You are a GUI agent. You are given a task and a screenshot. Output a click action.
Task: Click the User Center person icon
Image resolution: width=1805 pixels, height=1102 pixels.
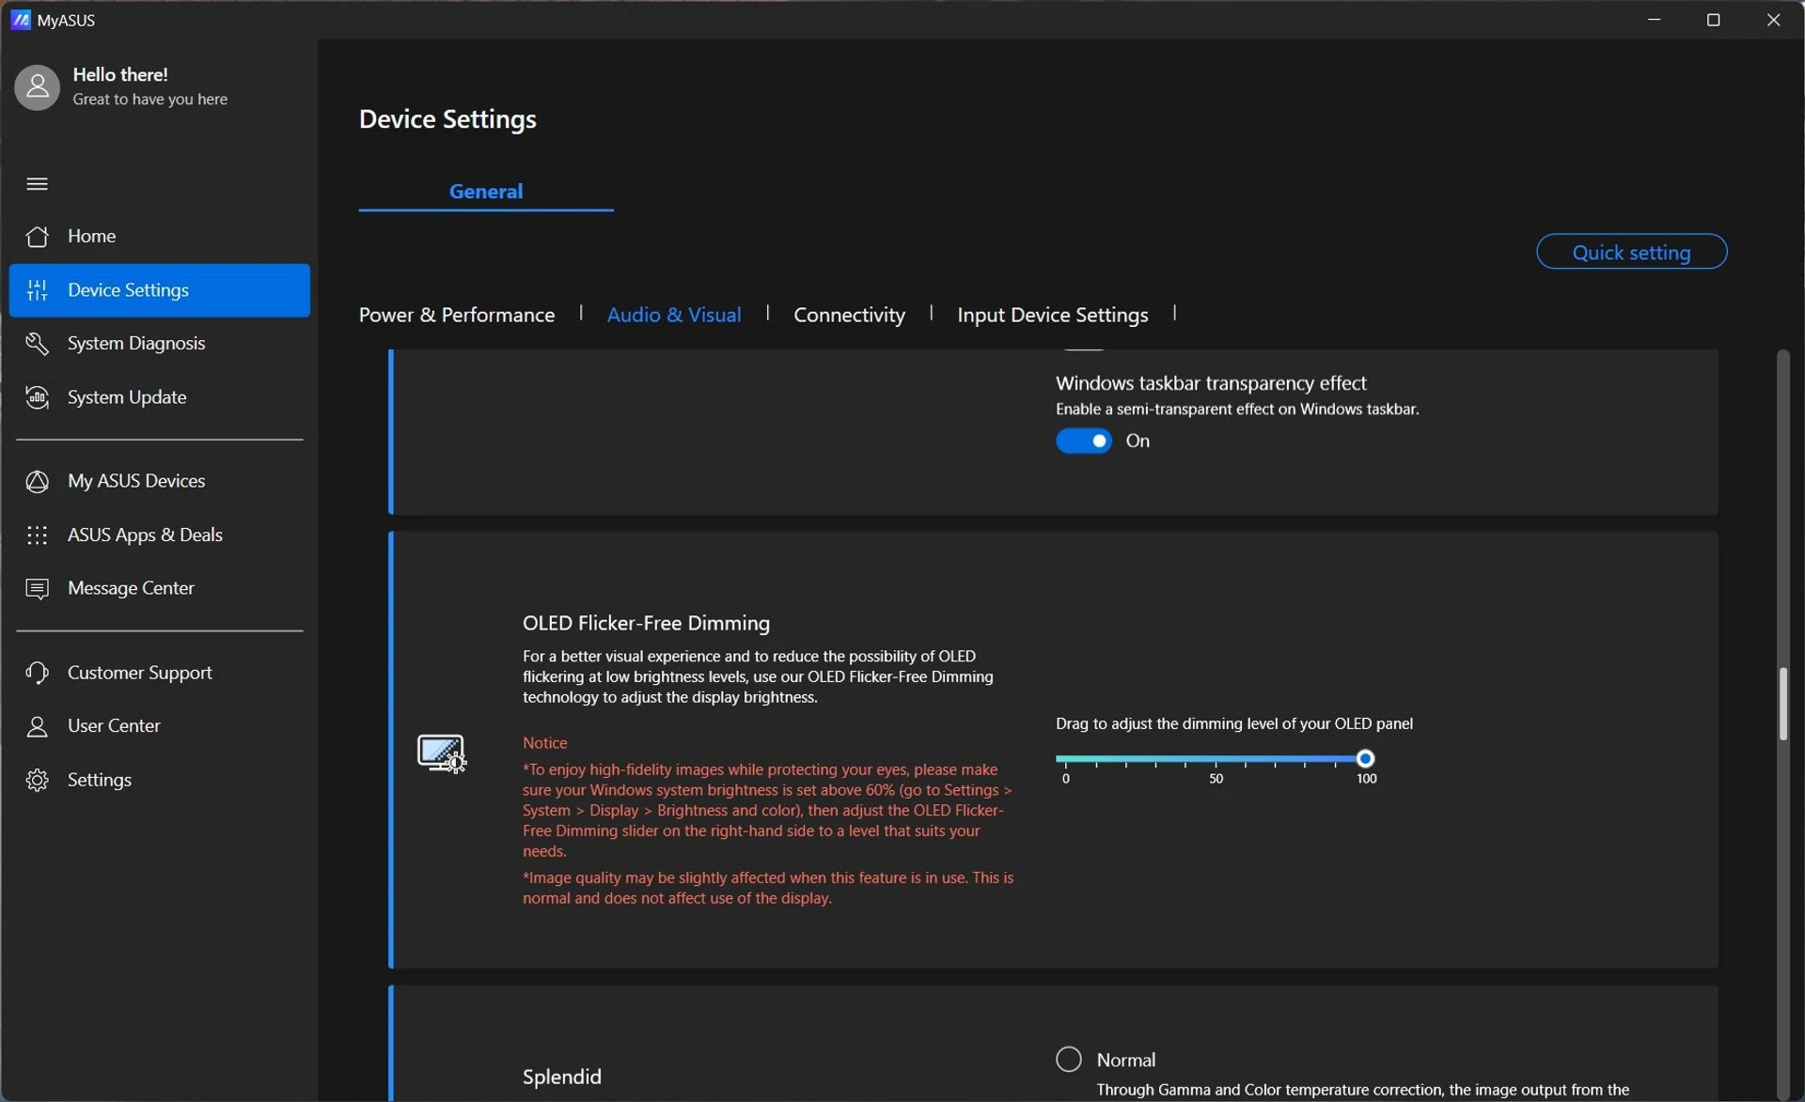click(x=37, y=726)
